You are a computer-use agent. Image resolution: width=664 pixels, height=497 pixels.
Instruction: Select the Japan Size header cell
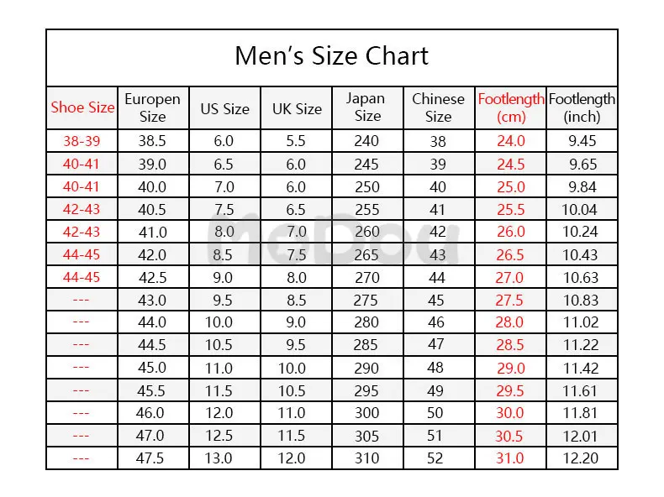367,107
